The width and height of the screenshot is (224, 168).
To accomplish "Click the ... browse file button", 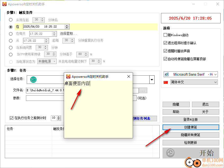I will [143, 91].
